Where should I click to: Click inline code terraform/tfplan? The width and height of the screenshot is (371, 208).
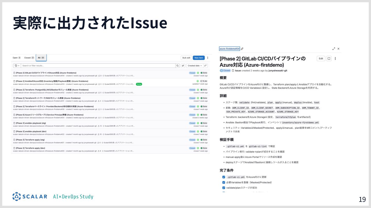[x=286, y=117]
